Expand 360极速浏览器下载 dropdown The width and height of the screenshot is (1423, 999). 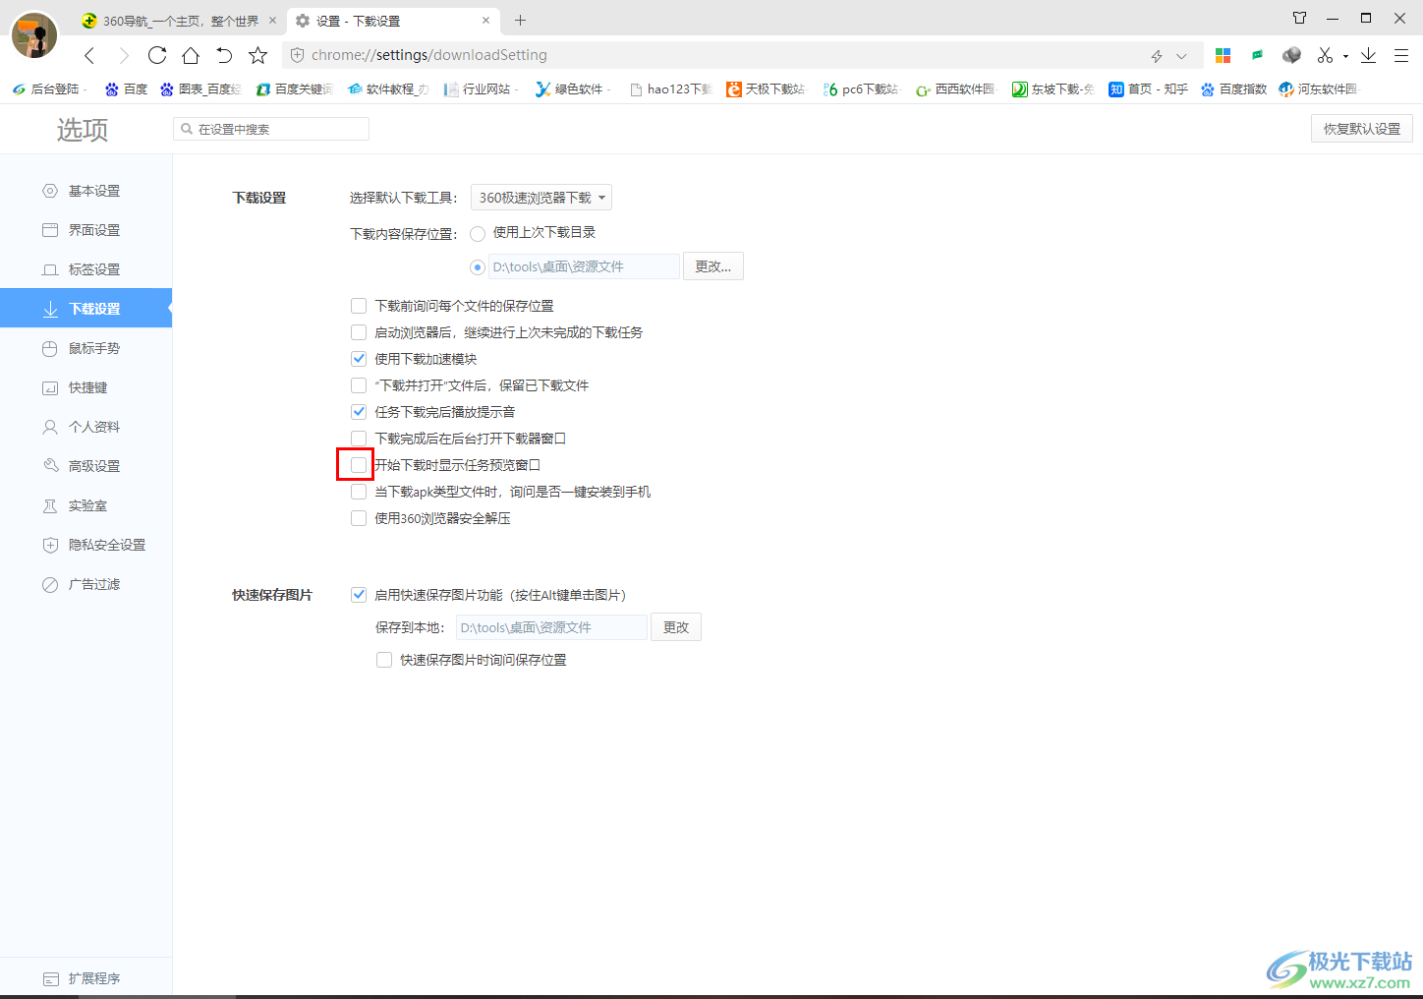click(541, 198)
